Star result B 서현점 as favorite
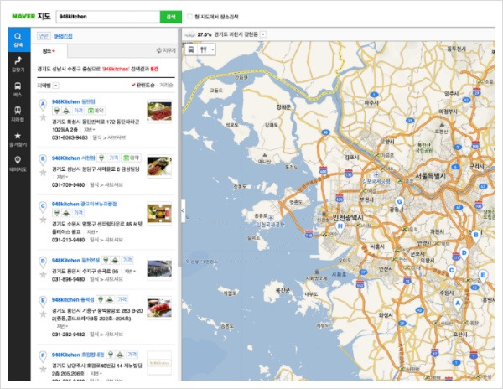This screenshot has width=503, height=389. click(x=43, y=173)
